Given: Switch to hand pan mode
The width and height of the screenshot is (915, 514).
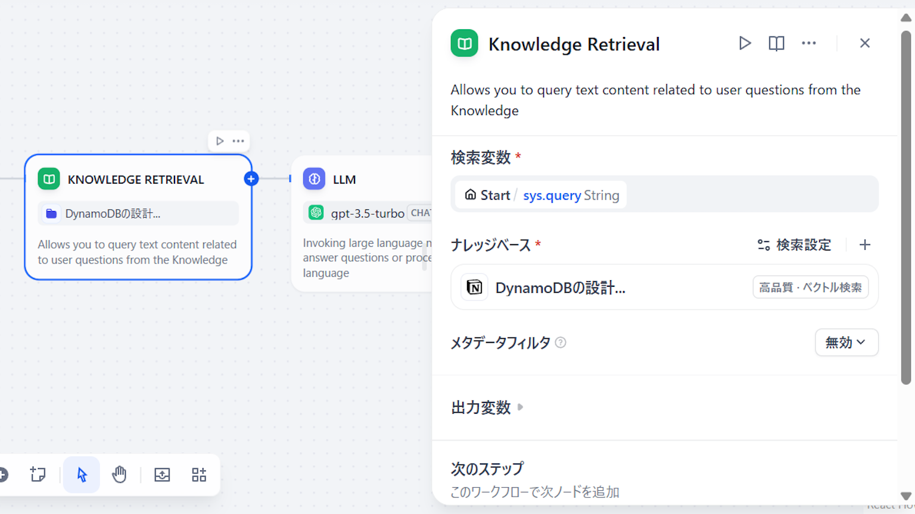Looking at the screenshot, I should [x=119, y=475].
